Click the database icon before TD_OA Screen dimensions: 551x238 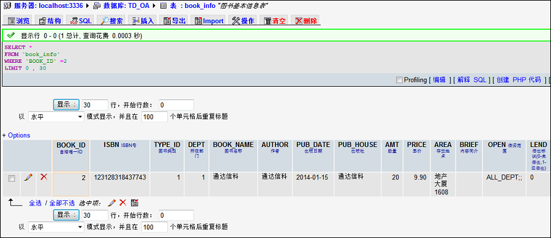(x=96, y=5)
